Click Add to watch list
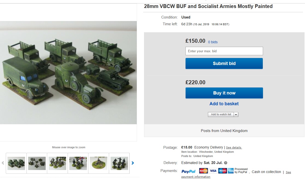The image size is (305, 181). pyautogui.click(x=221, y=114)
